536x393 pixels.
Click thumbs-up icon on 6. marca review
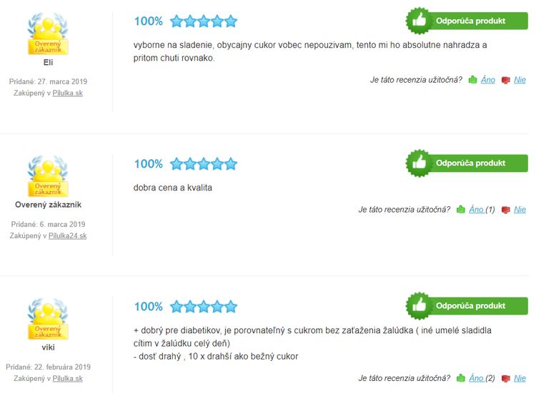click(x=461, y=209)
